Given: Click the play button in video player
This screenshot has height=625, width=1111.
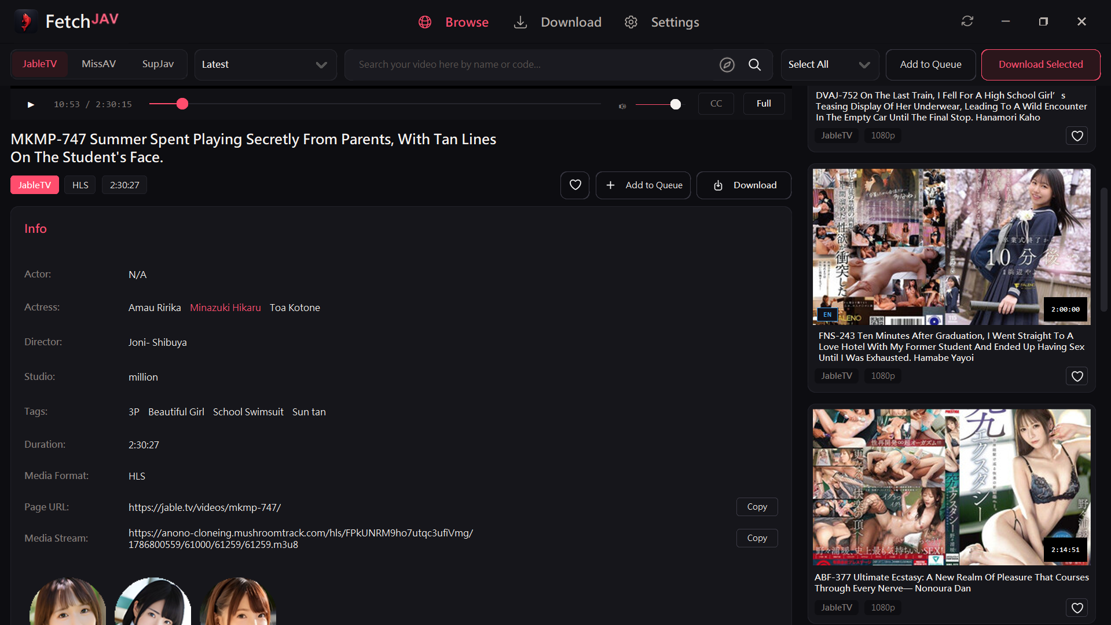Looking at the screenshot, I should [x=31, y=104].
